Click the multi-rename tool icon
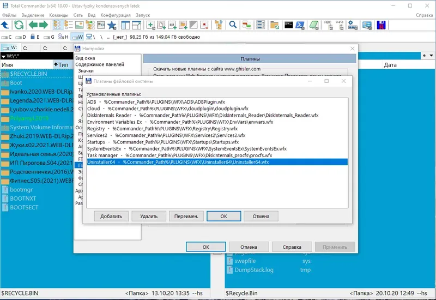Screen dimensions: 436x300 (x=261, y=25)
